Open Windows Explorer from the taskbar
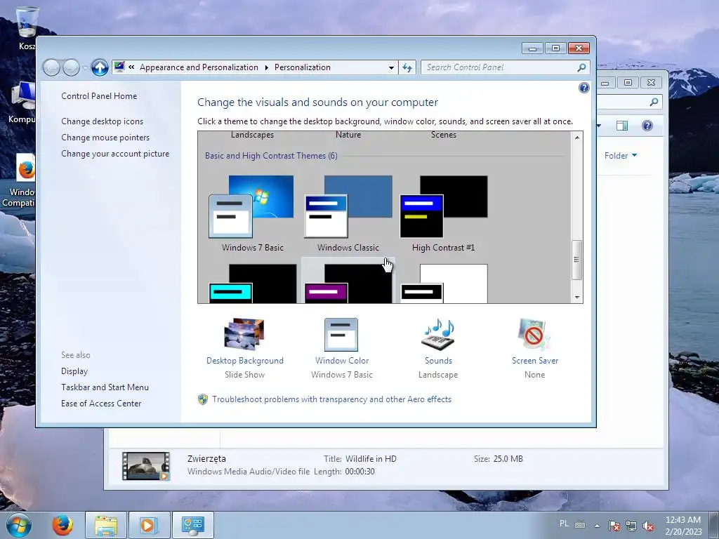This screenshot has width=719, height=539. pyautogui.click(x=106, y=525)
